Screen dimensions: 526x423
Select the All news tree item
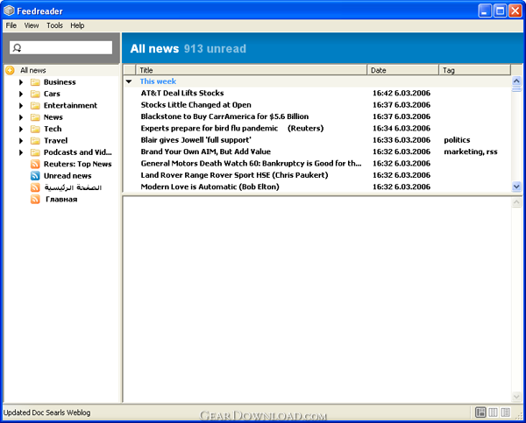click(x=33, y=70)
